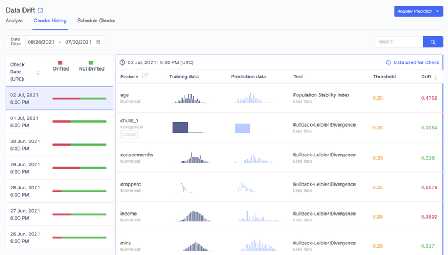The height and width of the screenshot is (255, 448).
Task: Click the age training data histogram
Action: (190, 99)
